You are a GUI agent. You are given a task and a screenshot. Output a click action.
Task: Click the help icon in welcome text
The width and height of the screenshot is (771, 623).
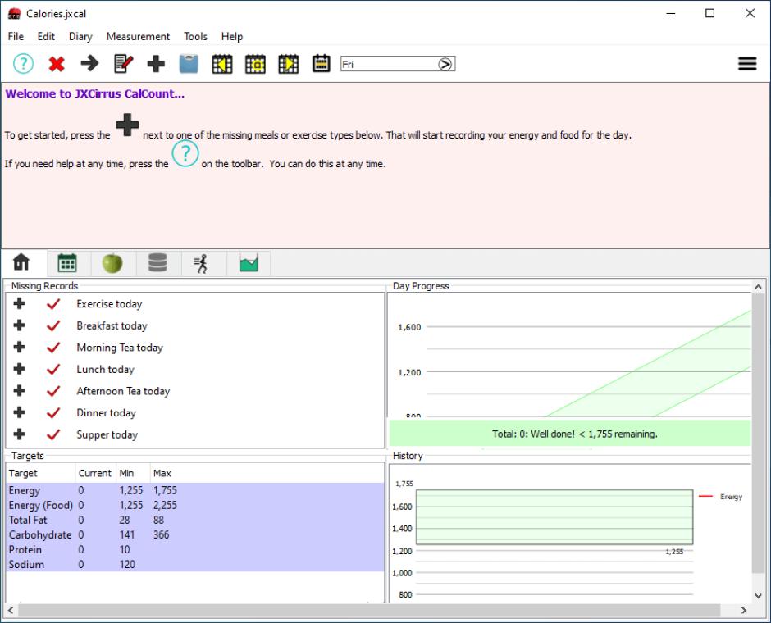[185, 154]
